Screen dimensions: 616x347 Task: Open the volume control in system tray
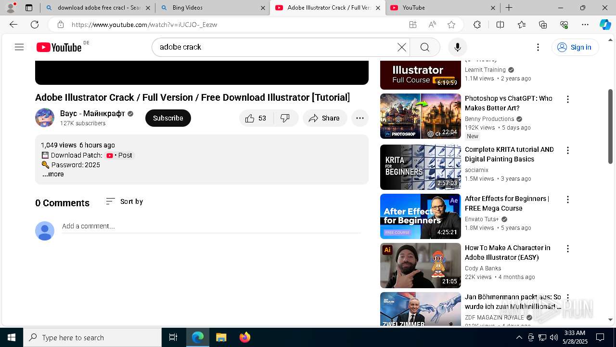(x=553, y=337)
